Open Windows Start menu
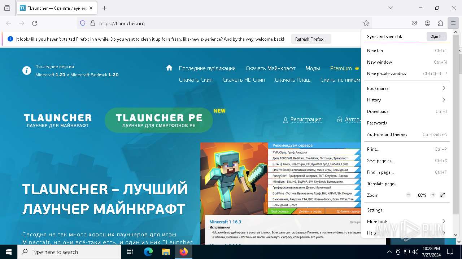The height and width of the screenshot is (259, 462). pos(9,252)
